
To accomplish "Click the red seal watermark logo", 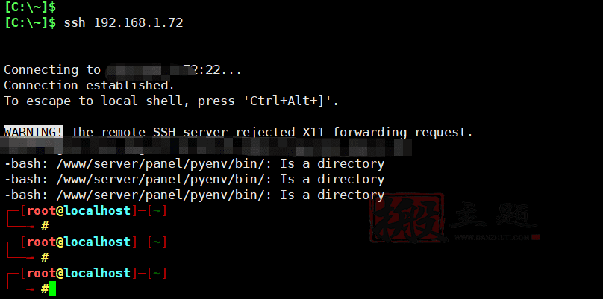I will tap(408, 218).
